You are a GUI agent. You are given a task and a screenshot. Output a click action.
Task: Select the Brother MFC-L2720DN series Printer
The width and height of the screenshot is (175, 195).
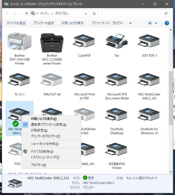click(x=52, y=43)
